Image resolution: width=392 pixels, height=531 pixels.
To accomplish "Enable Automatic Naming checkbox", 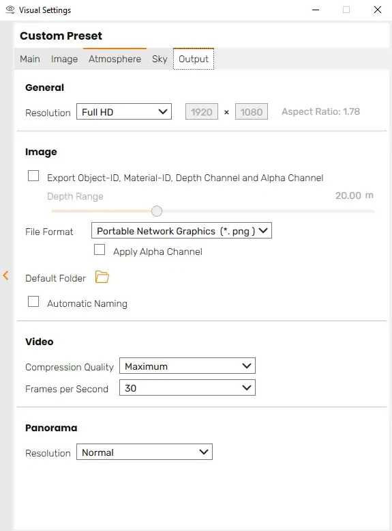I will click(x=33, y=301).
